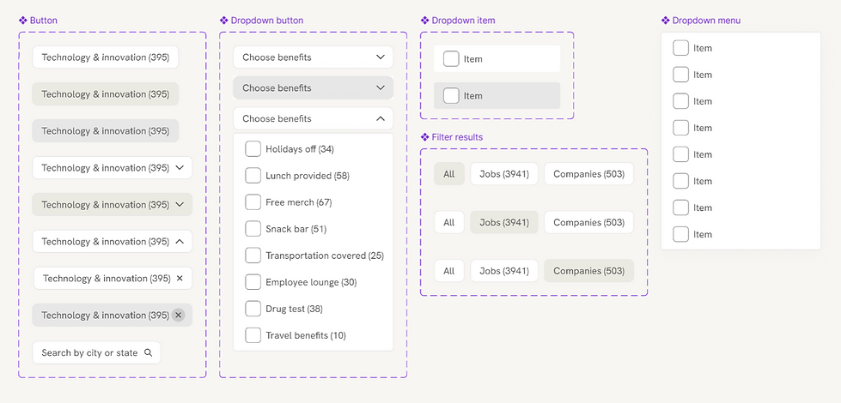The width and height of the screenshot is (841, 403).
Task: Click the circled X on gray technology chip
Action: pos(178,316)
